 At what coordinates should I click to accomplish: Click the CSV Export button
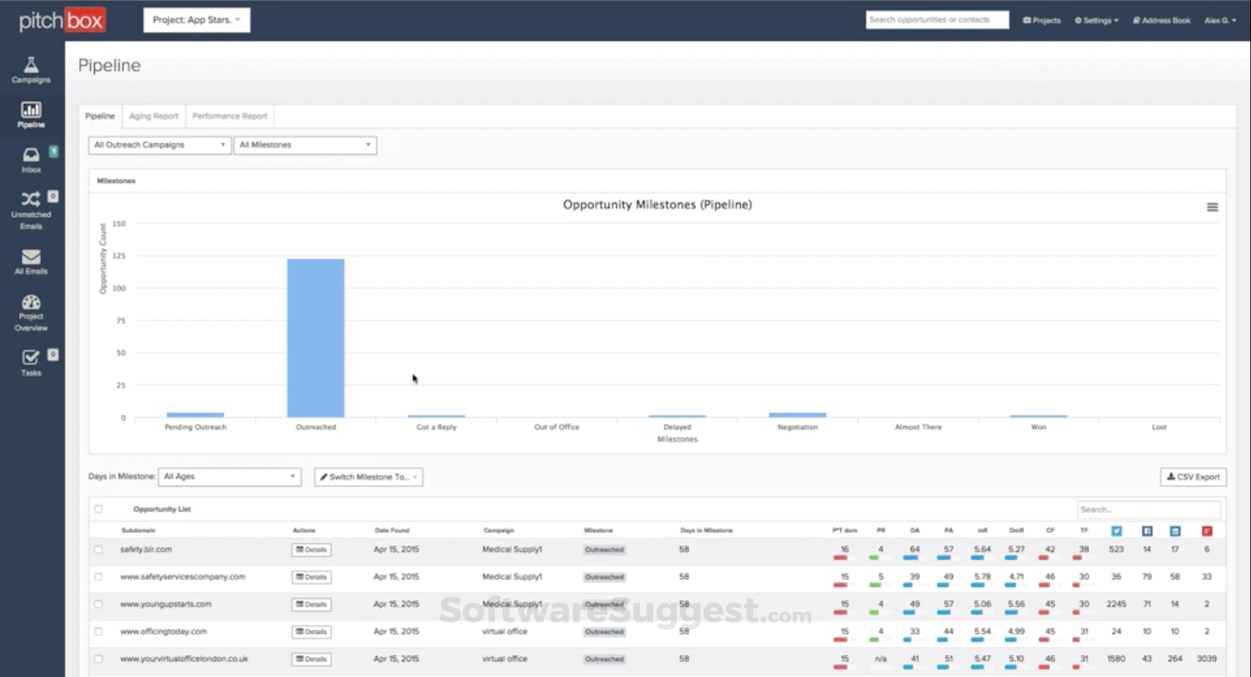1192,476
